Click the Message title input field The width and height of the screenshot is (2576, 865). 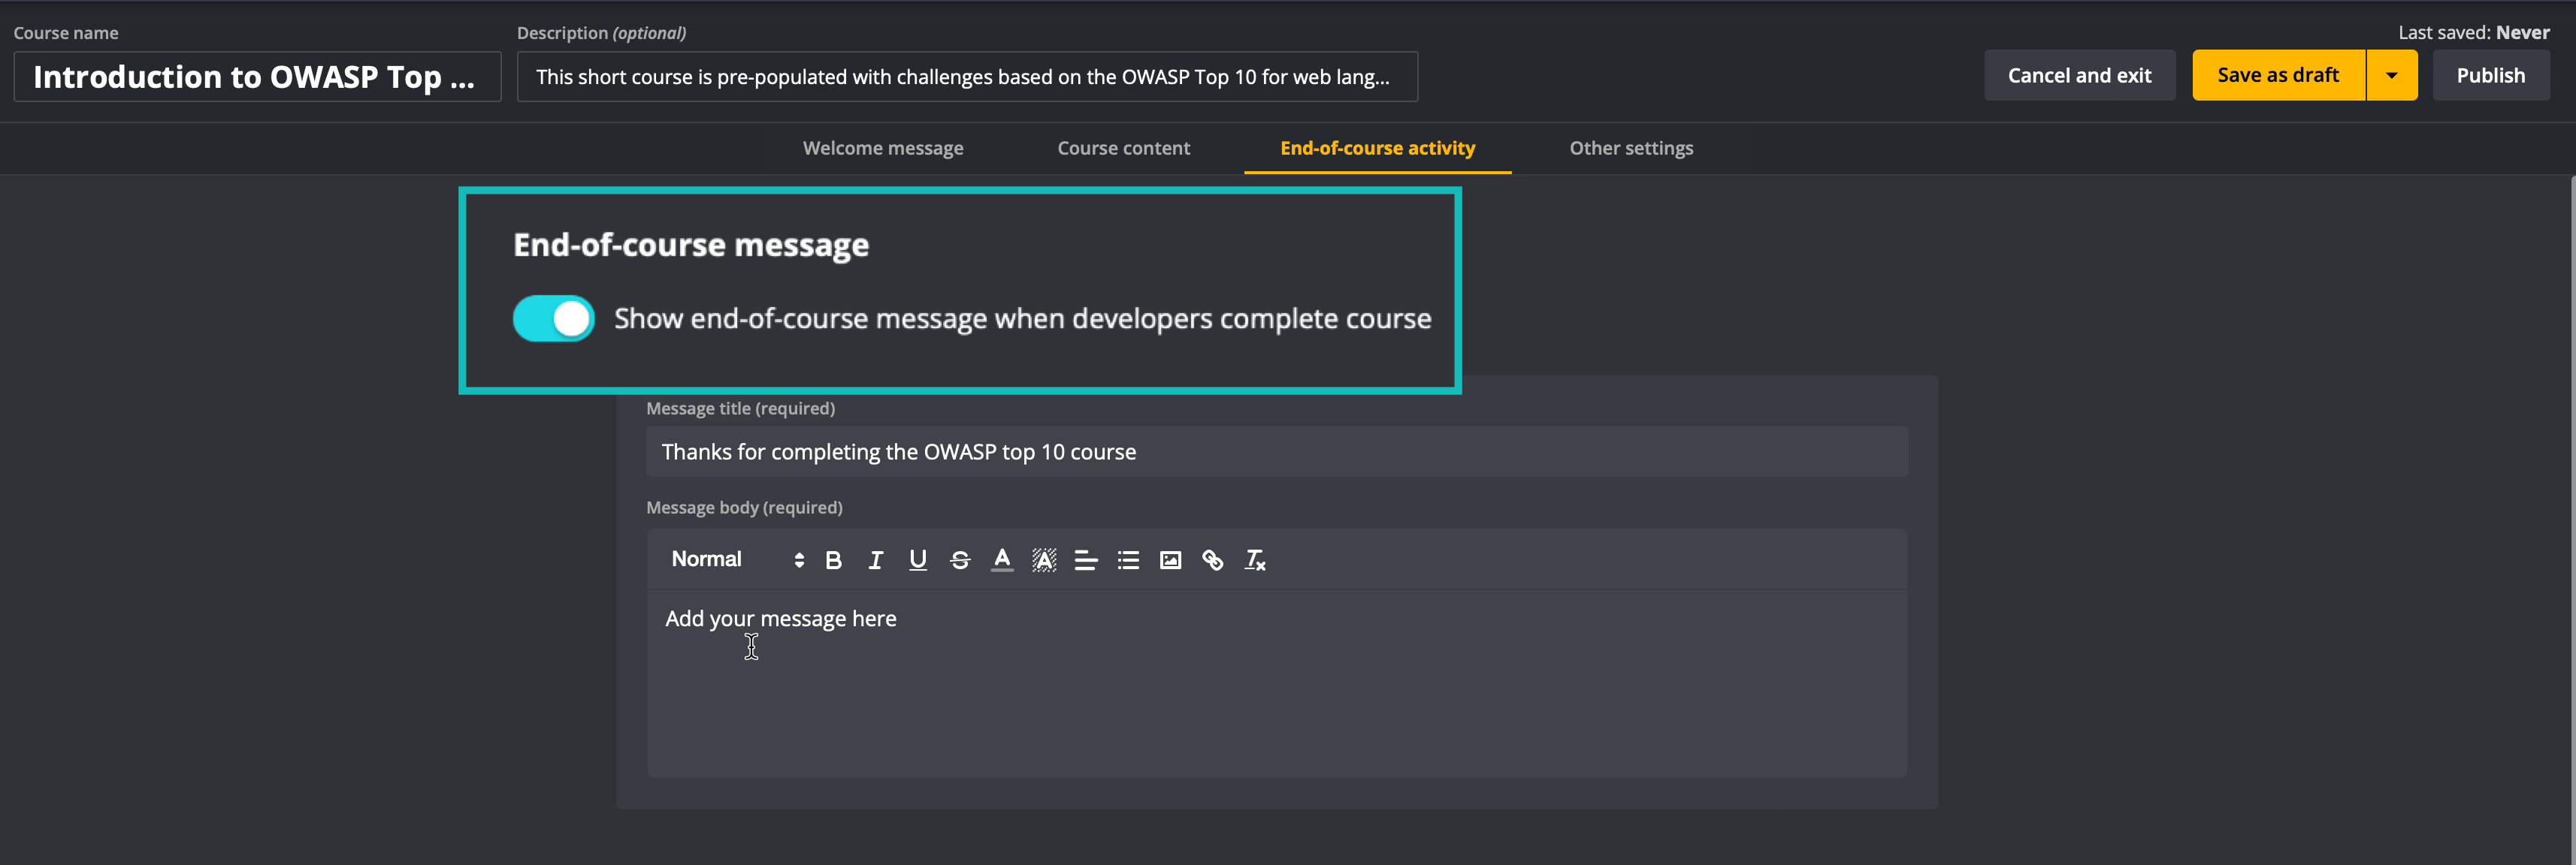[1277, 451]
